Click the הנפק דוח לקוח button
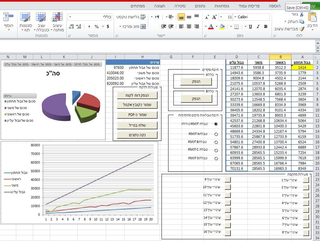Image resolution: width=320 pixels, height=241 pixels. [137, 95]
